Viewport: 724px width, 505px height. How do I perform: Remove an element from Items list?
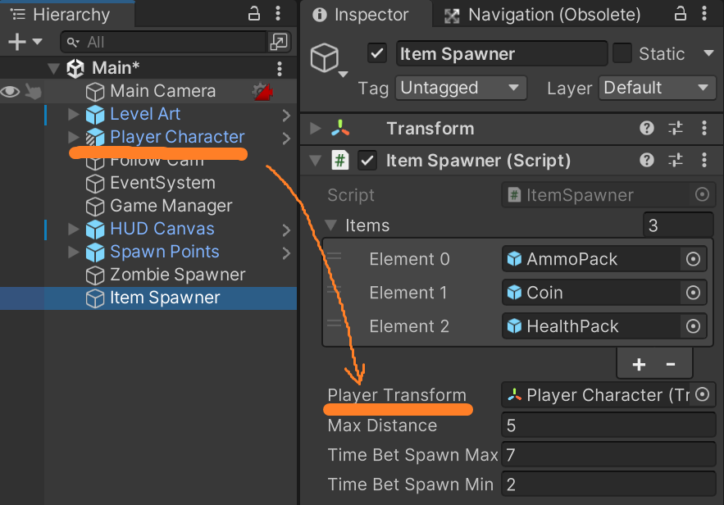click(x=671, y=364)
